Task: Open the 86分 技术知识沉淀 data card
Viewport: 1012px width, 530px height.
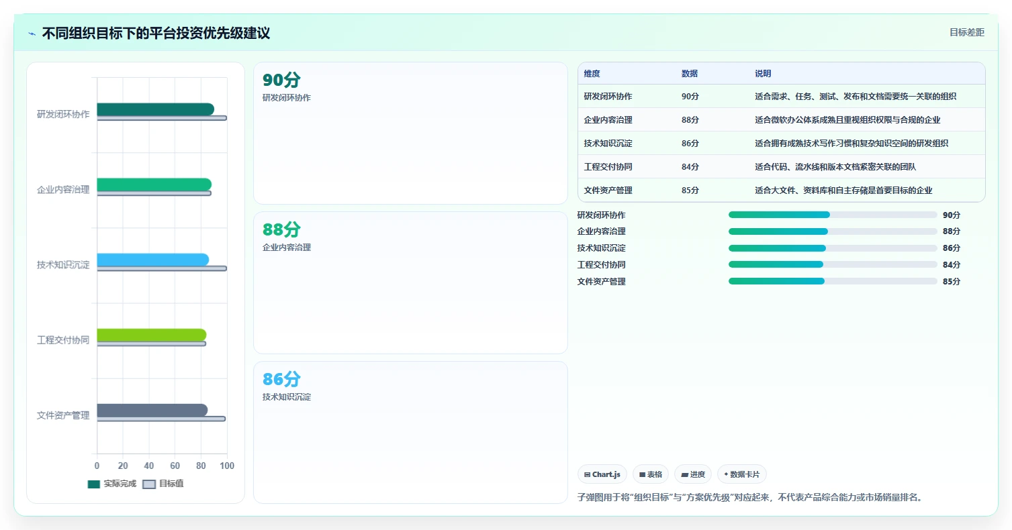Action: click(x=410, y=433)
